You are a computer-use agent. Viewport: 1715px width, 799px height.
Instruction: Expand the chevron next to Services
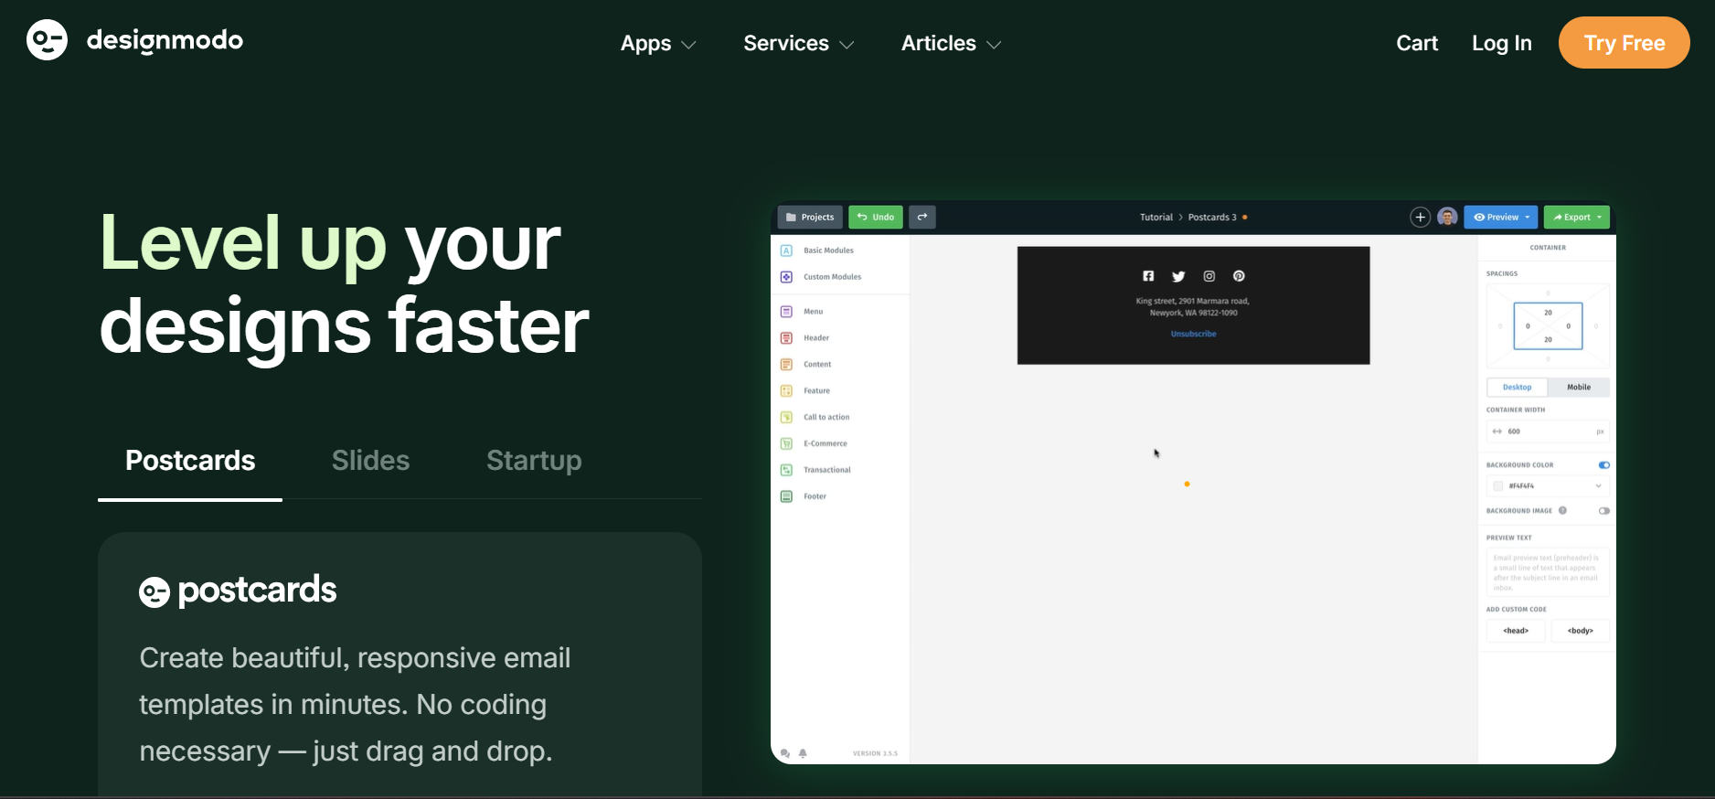click(x=847, y=45)
